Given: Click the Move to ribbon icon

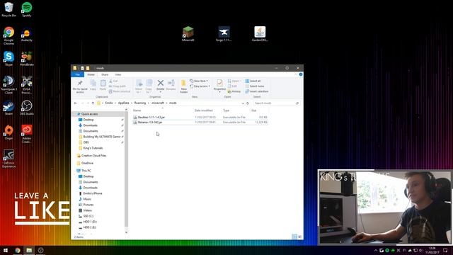Looking at the screenshot, I should coord(139,84).
